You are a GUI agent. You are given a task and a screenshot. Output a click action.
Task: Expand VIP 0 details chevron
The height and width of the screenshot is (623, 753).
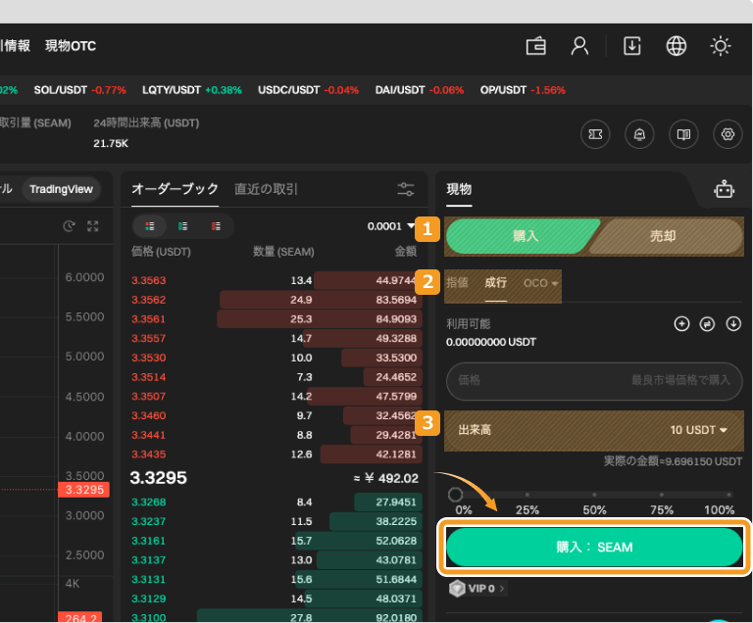(501, 589)
